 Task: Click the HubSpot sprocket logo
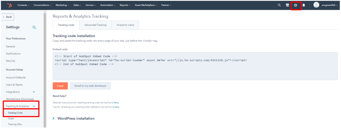(9, 5)
